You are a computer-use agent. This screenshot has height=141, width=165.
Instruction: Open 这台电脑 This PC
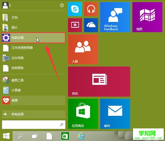pos(33,58)
